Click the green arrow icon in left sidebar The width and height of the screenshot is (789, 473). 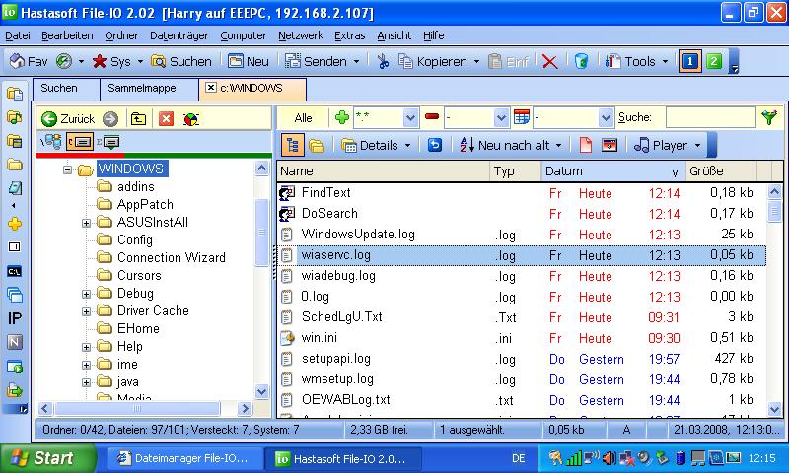[x=15, y=390]
